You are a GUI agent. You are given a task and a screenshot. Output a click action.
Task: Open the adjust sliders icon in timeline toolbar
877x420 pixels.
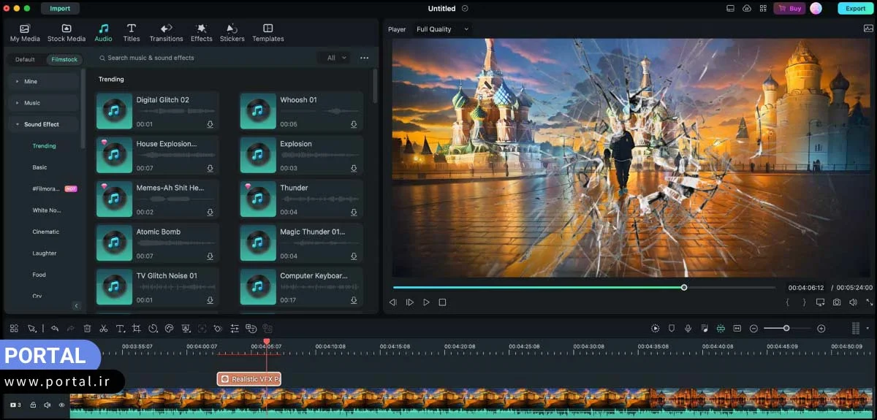(235, 329)
